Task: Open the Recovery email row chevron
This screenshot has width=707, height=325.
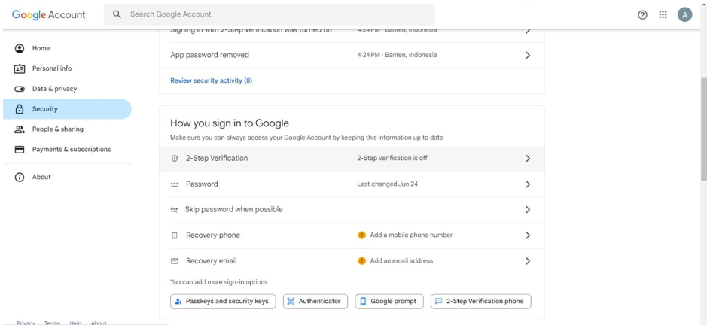Action: (528, 261)
